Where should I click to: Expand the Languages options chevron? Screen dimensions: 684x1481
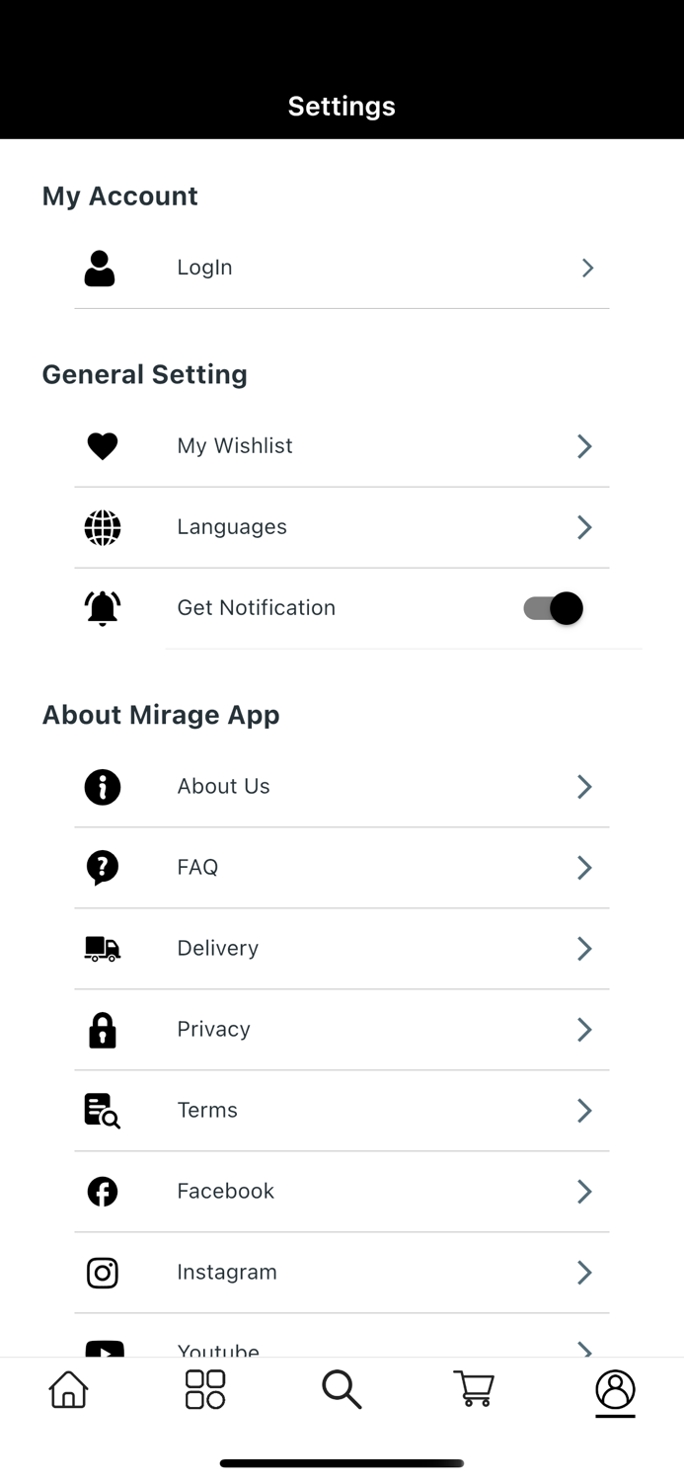pos(583,526)
